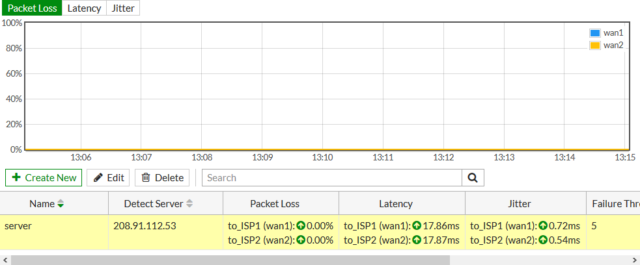The image size is (640, 265).
Task: Switch to the Jitter tab
Action: click(123, 8)
